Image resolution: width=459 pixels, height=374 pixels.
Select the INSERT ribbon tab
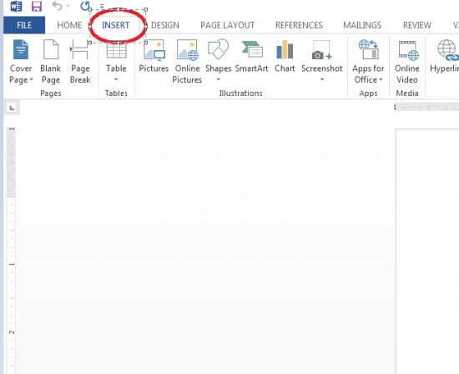[116, 25]
